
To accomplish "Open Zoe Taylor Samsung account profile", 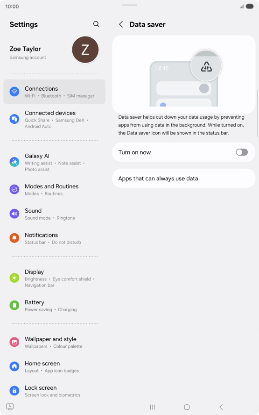I will pos(54,50).
